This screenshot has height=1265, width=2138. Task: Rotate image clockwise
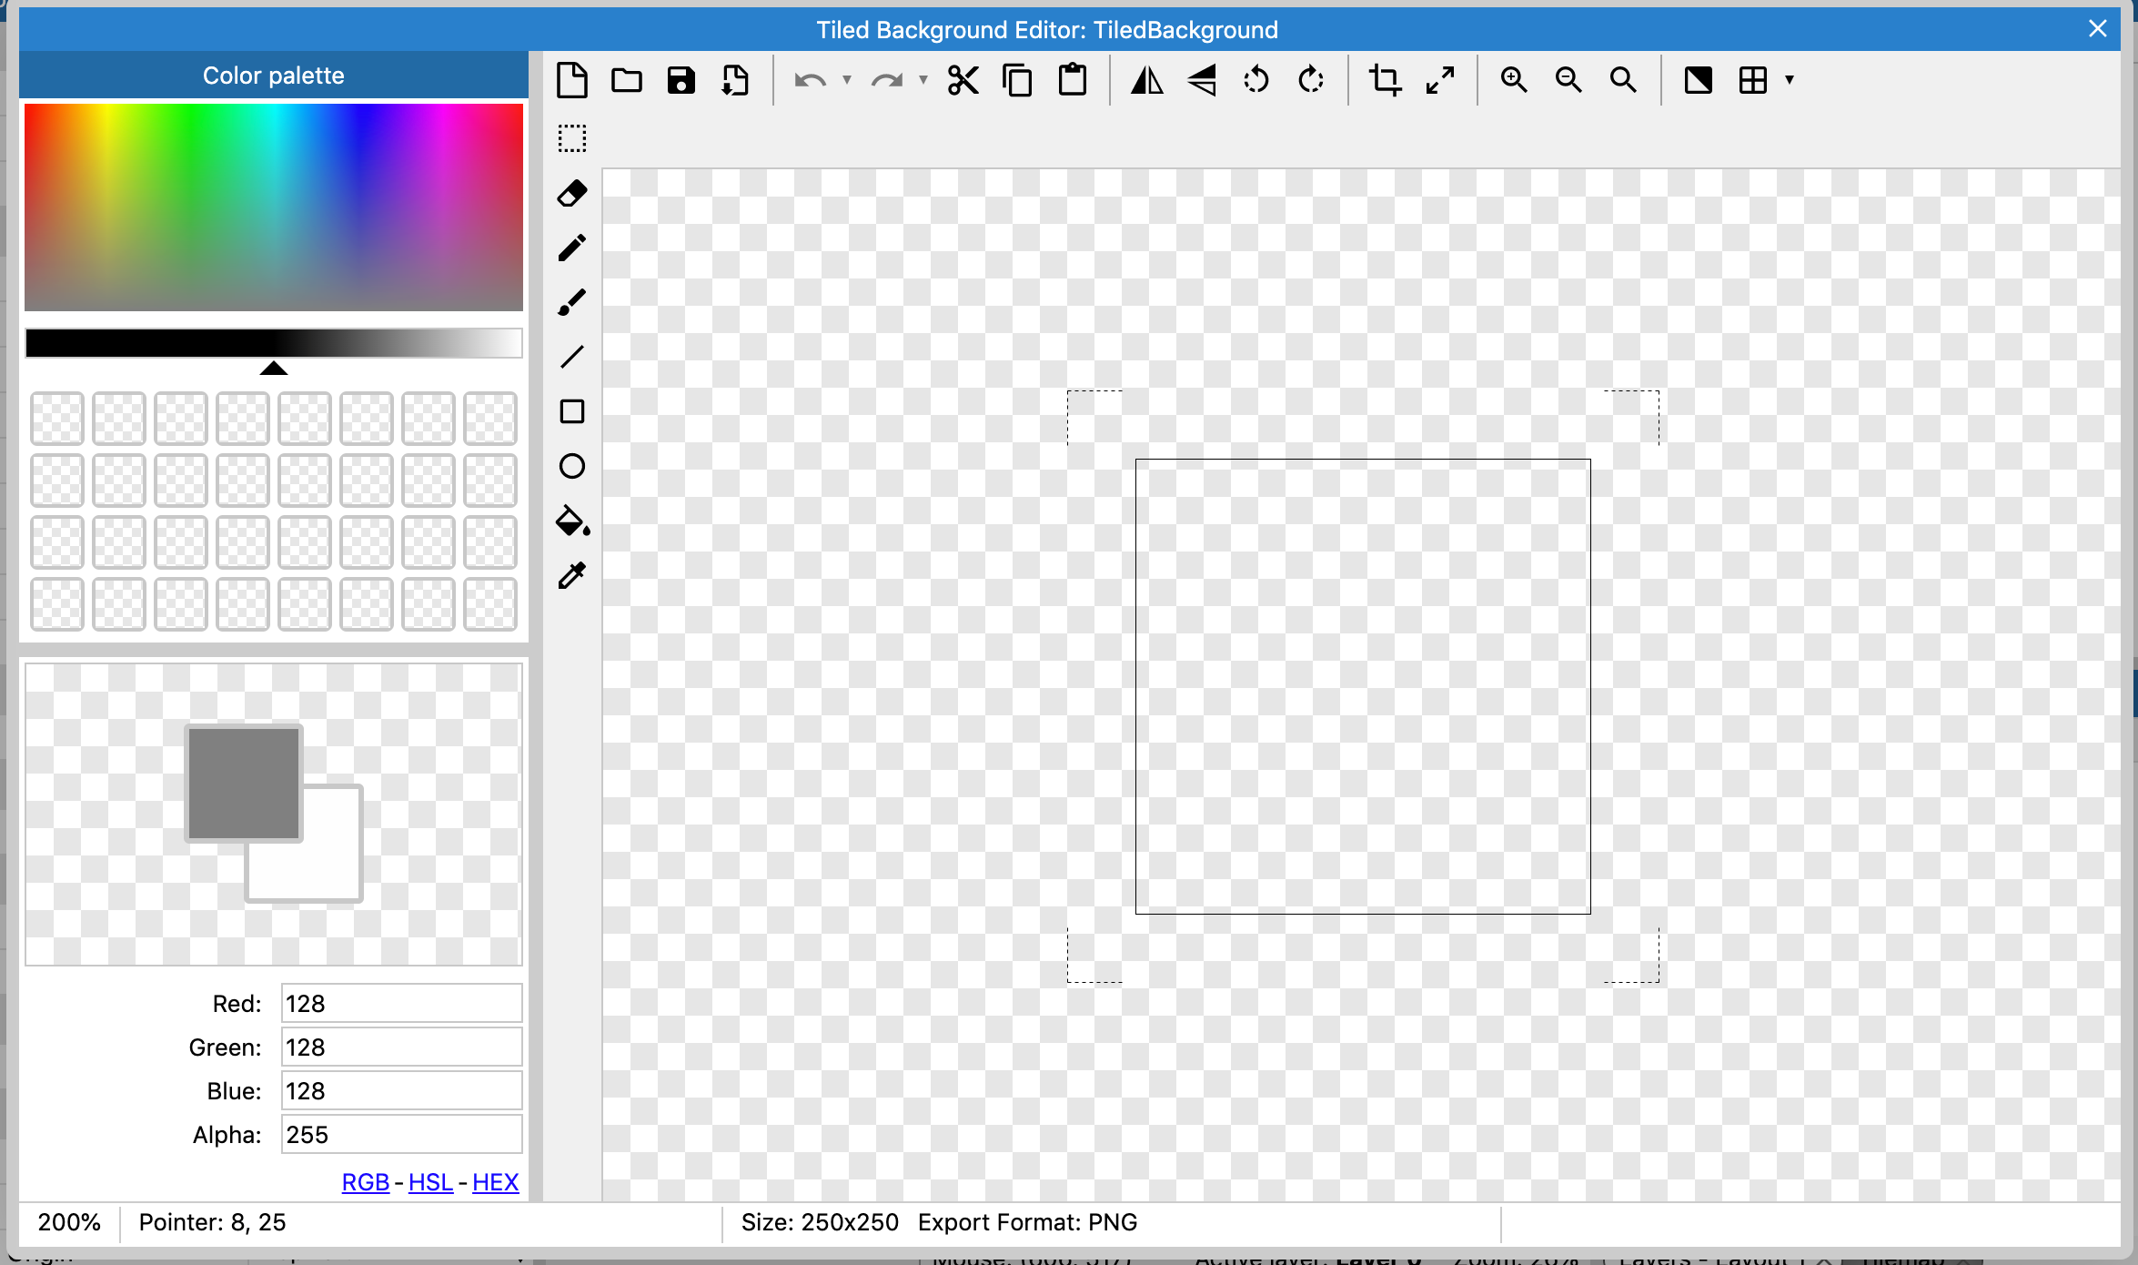(1310, 80)
